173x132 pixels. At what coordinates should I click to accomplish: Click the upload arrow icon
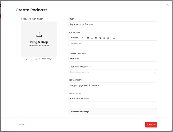[39, 35]
